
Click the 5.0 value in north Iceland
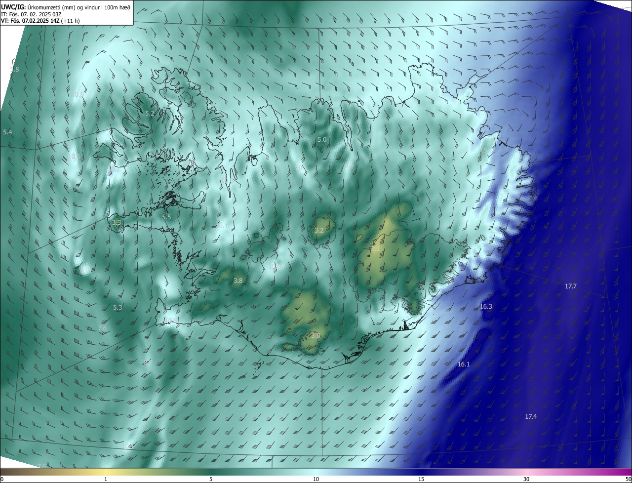tap(322, 140)
